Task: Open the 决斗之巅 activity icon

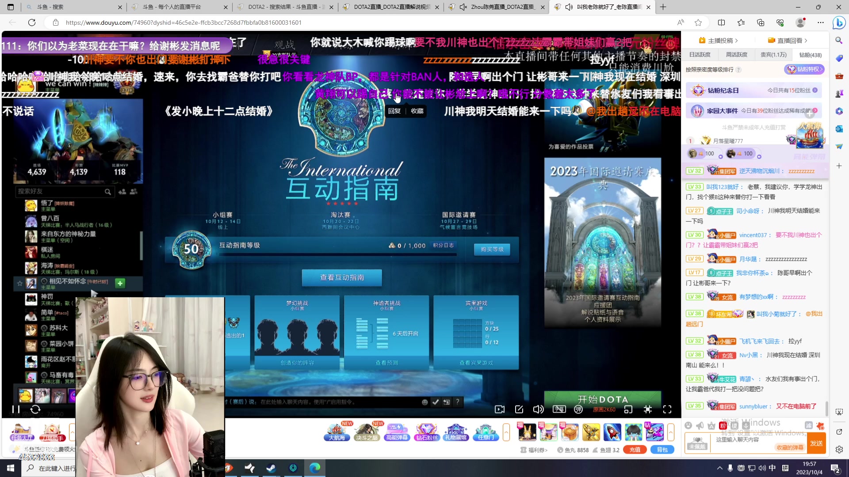Action: coord(367,432)
